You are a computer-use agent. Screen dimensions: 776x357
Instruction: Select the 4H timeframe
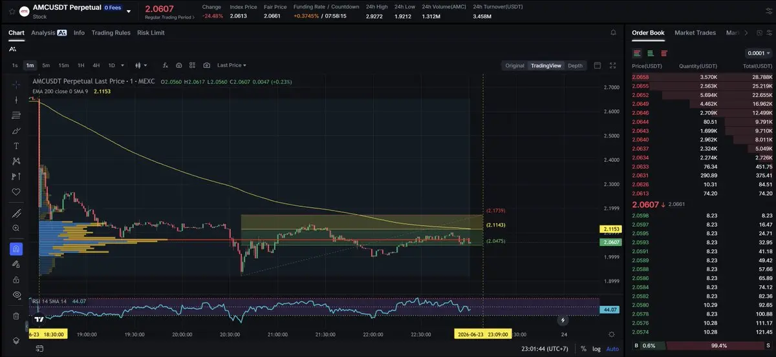coord(96,65)
